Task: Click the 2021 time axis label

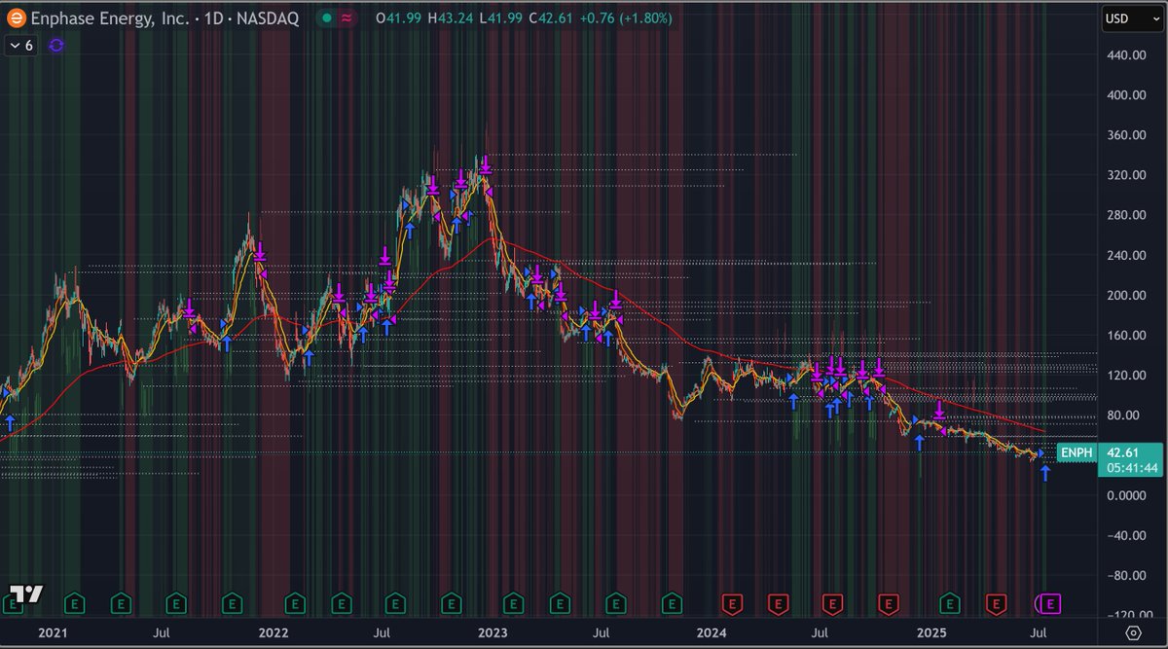Action: click(x=52, y=632)
